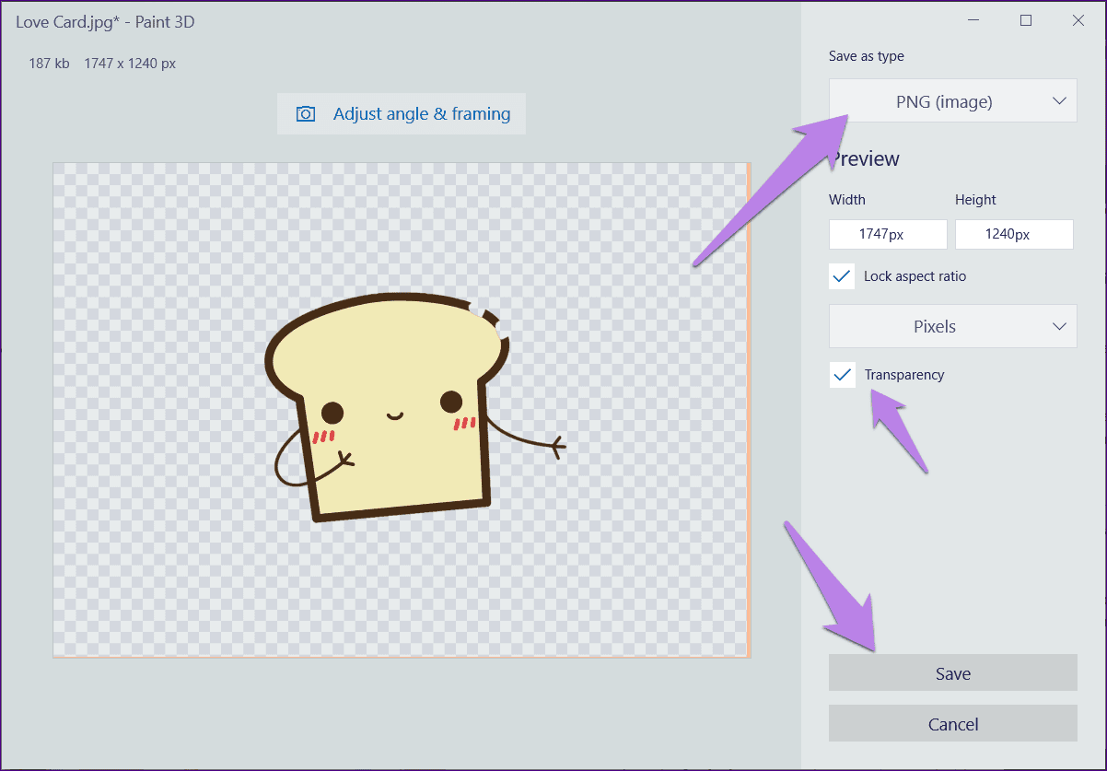Open the Save as type PNG dropdown
Viewport: 1107px width, 771px height.
953,101
